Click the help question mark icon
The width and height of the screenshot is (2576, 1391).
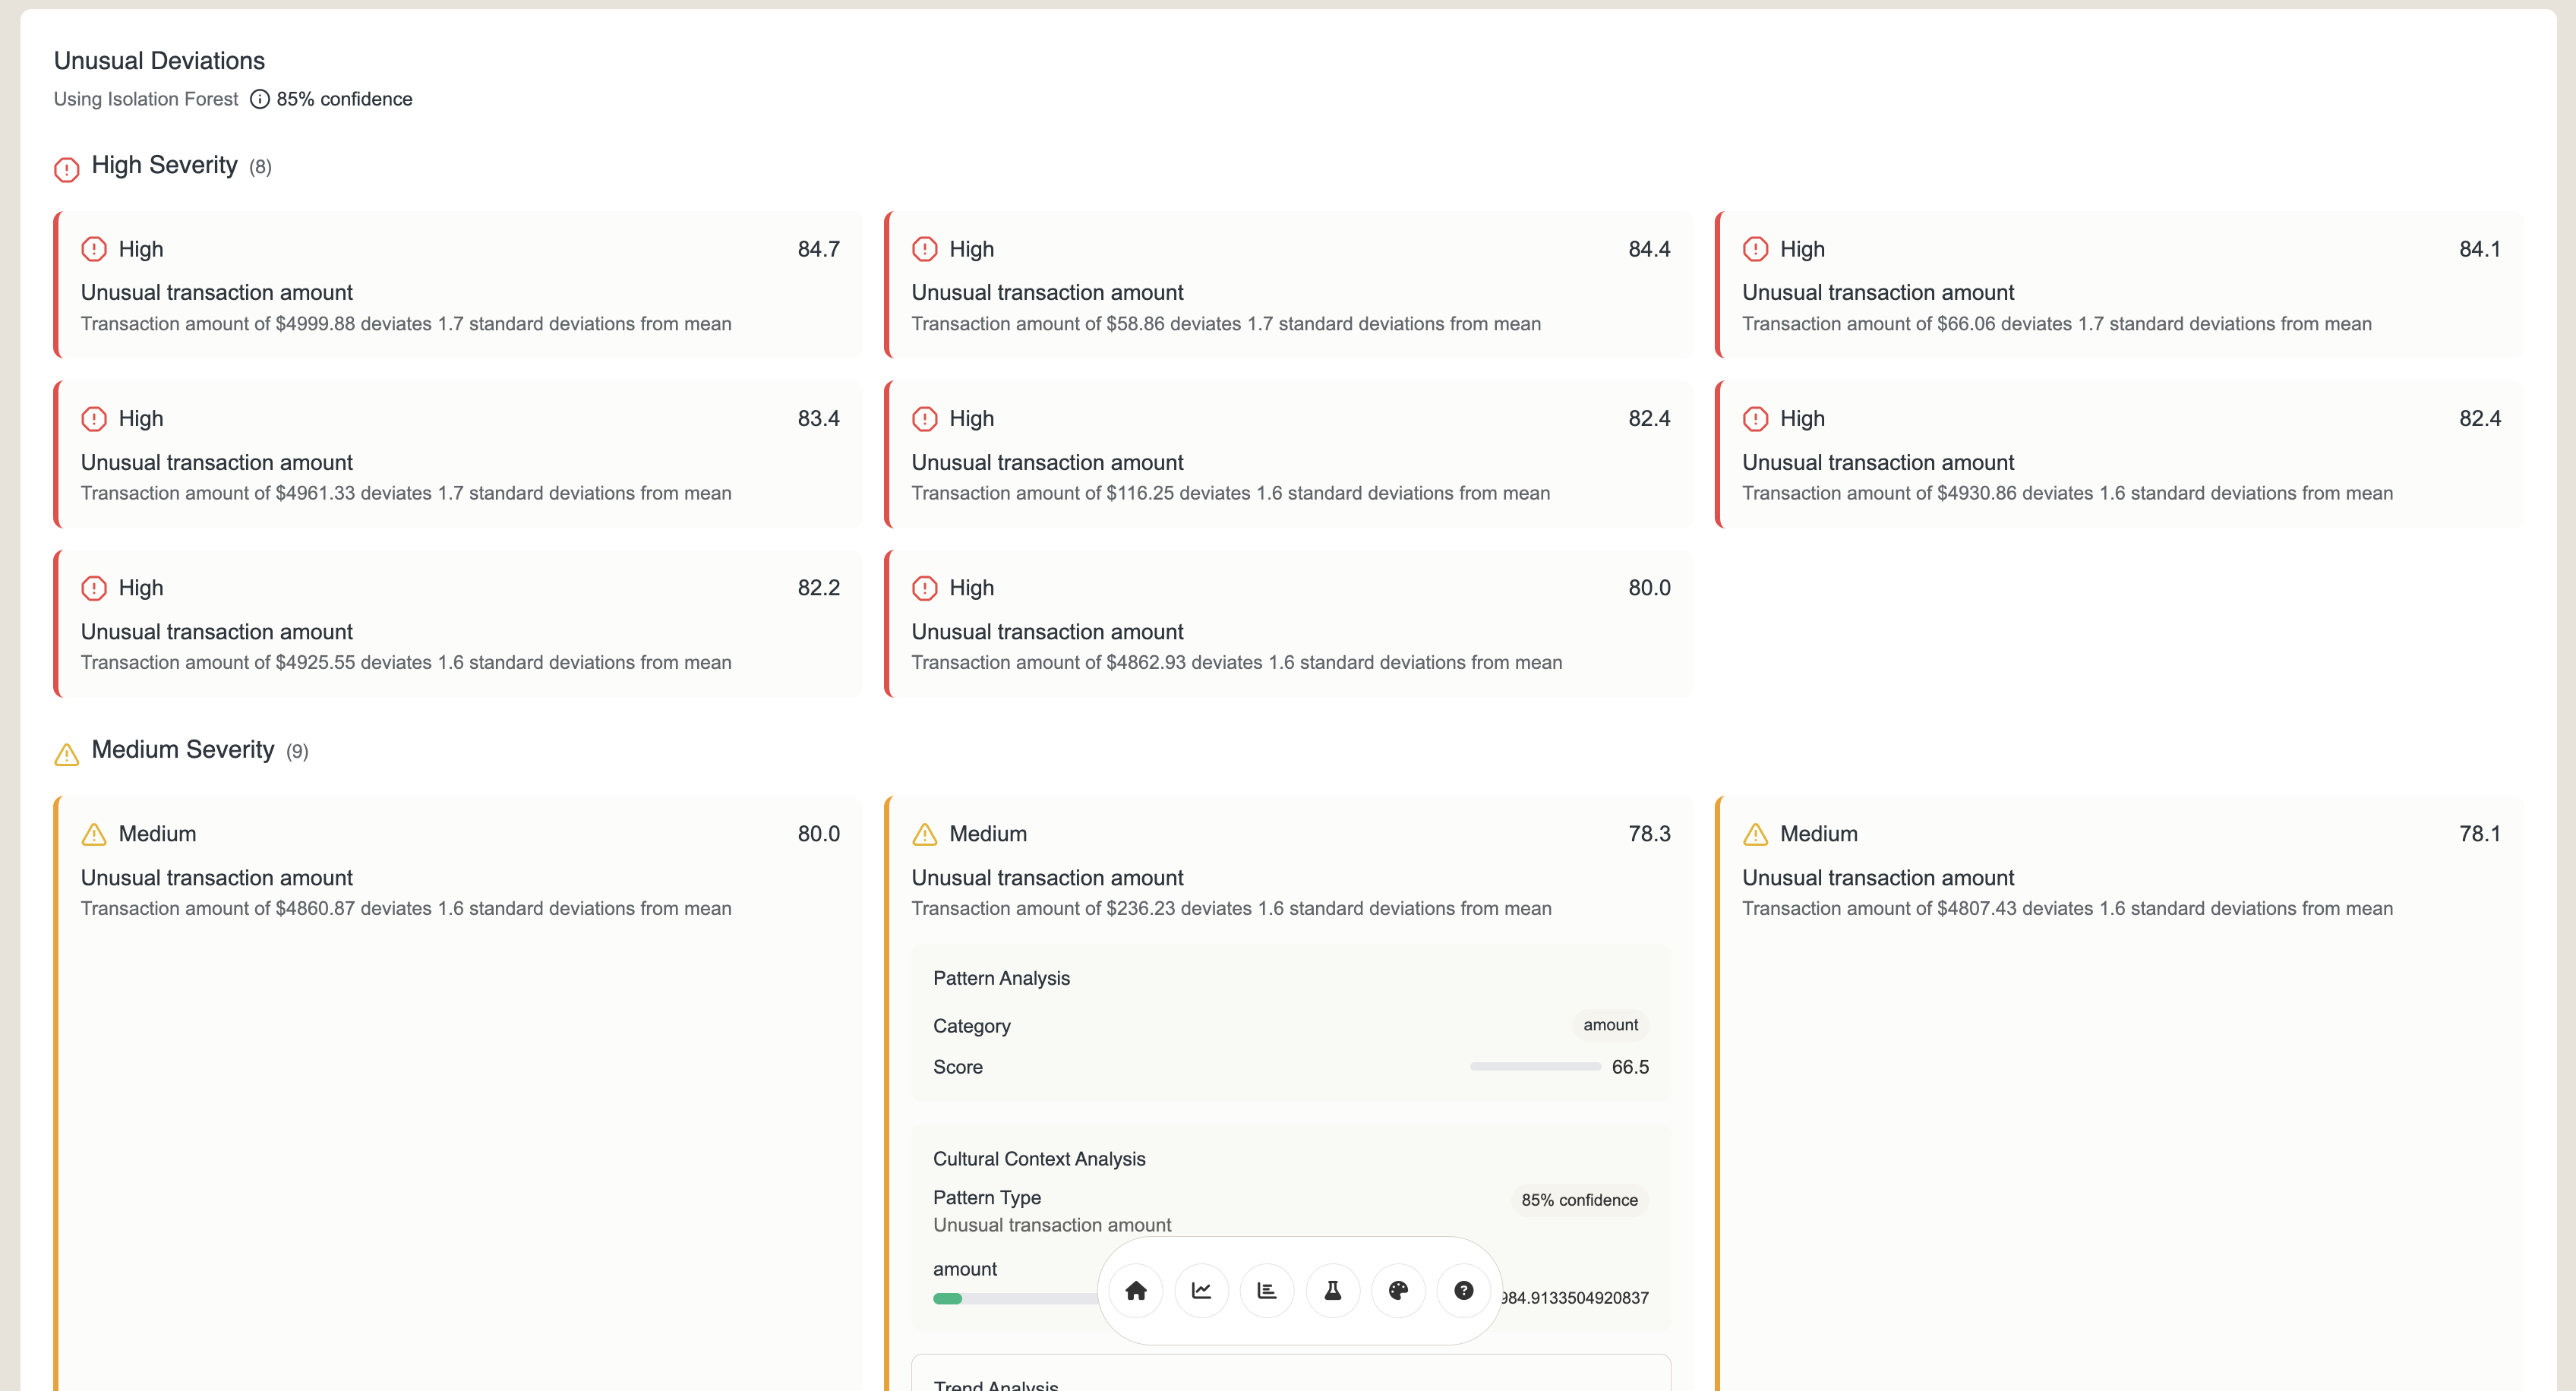click(1463, 1290)
